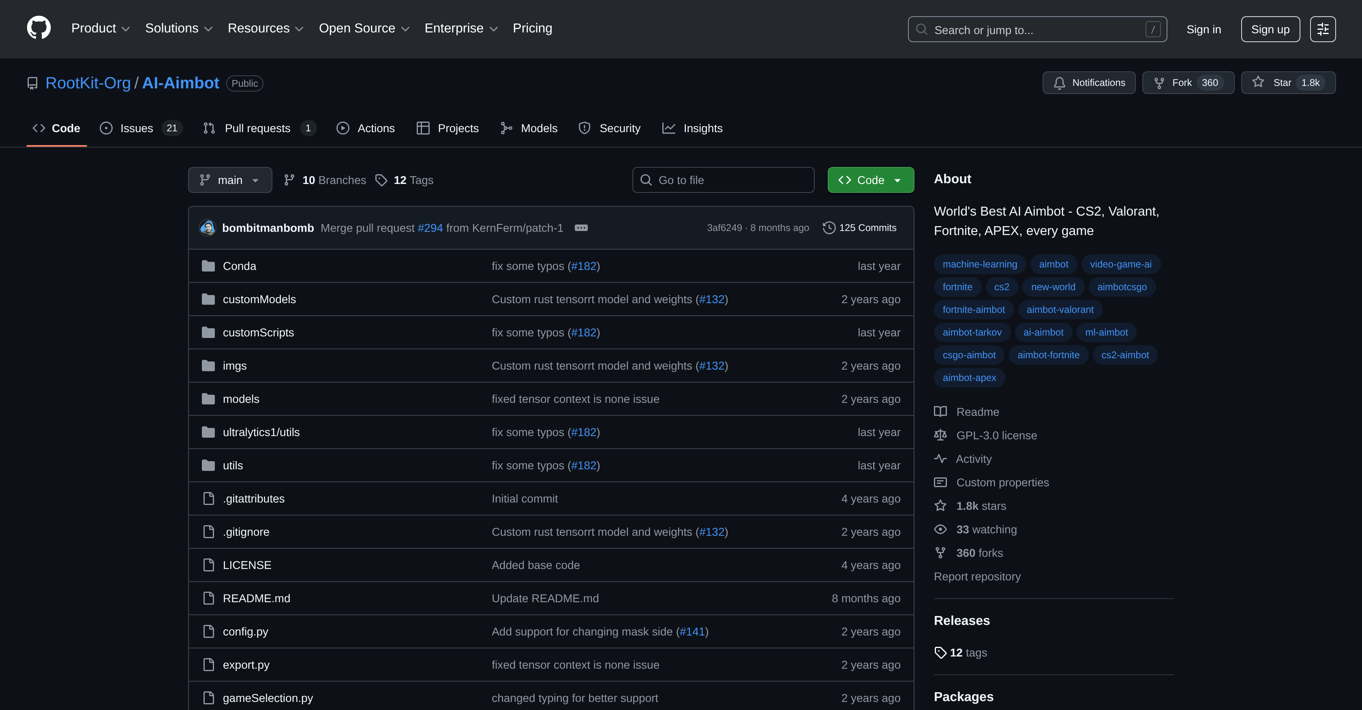
Task: Open the main branch selector dropdown
Action: tap(229, 180)
